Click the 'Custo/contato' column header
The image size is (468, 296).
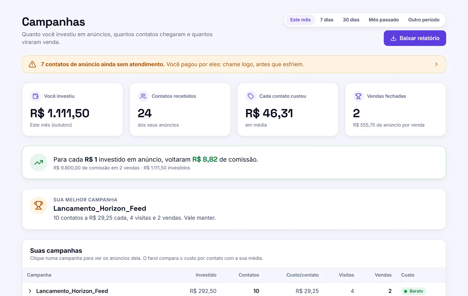(x=302, y=275)
